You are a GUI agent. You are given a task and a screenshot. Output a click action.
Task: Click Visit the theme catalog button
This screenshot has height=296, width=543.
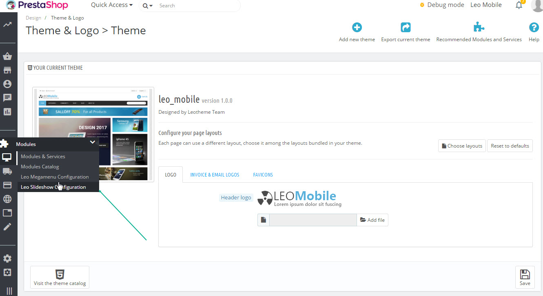pyautogui.click(x=60, y=277)
